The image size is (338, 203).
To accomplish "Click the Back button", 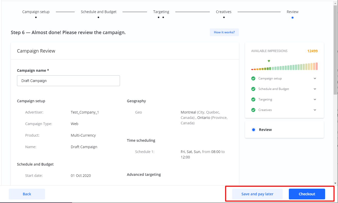I will (27, 194).
